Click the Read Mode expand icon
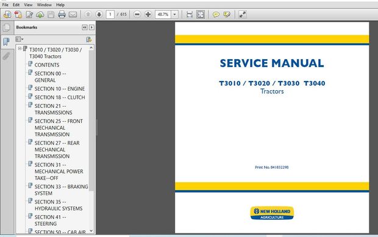The height and width of the screenshot is (237, 378). (x=242, y=15)
